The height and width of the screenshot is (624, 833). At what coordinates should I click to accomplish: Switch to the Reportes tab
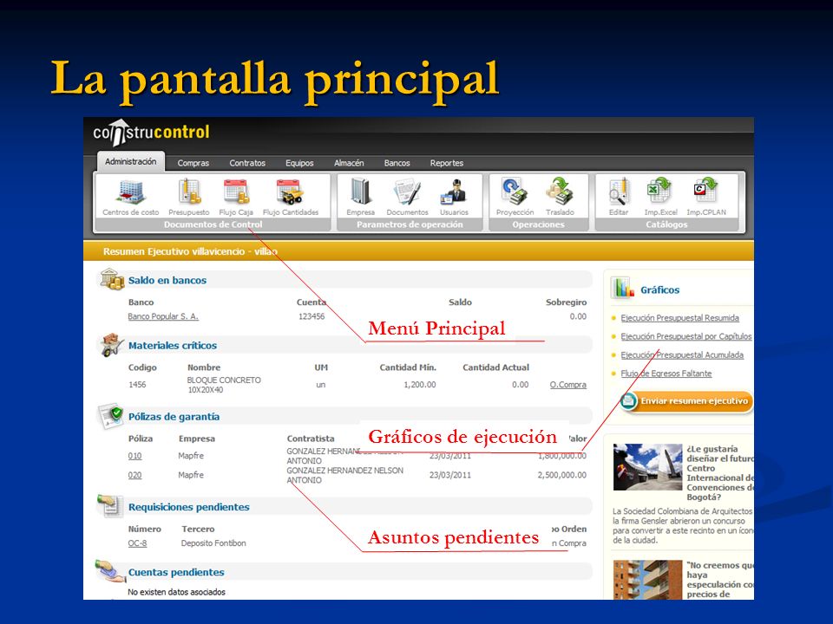(446, 163)
